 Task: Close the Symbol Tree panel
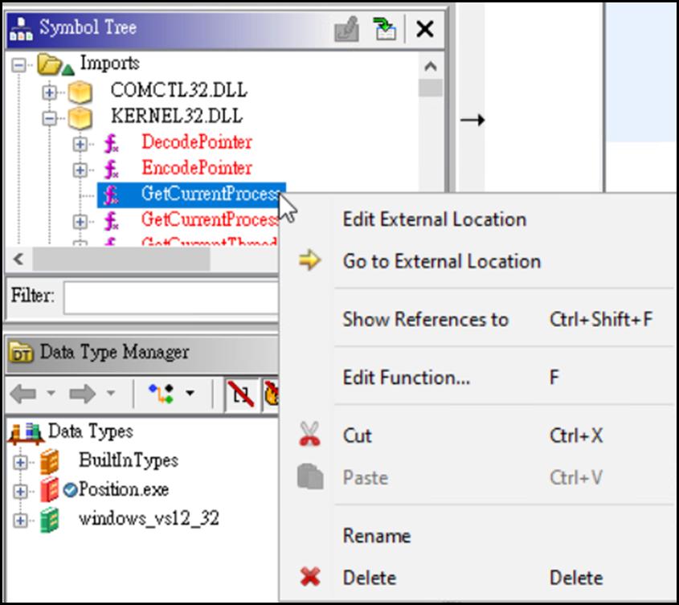pyautogui.click(x=424, y=30)
